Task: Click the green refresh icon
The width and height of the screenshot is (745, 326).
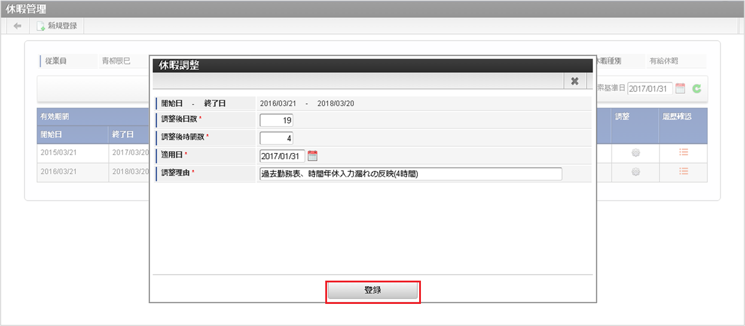Action: pyautogui.click(x=697, y=89)
